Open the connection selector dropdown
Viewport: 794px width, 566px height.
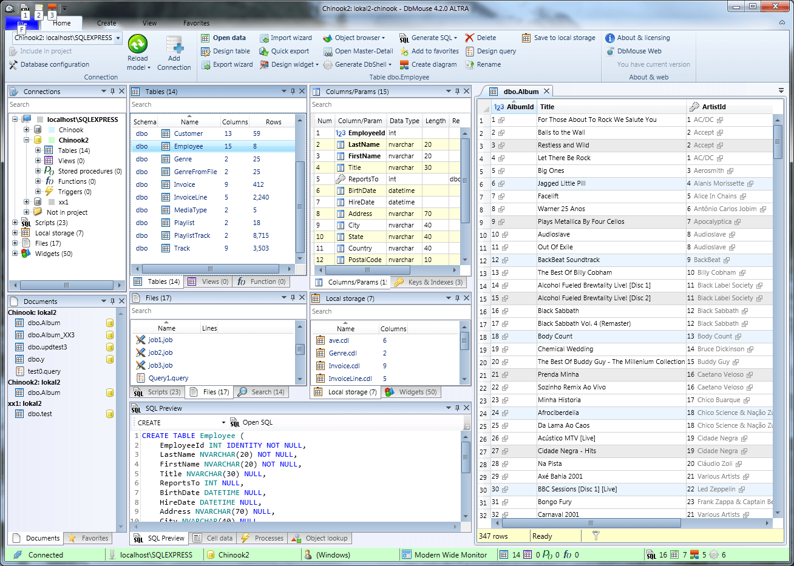(x=119, y=37)
